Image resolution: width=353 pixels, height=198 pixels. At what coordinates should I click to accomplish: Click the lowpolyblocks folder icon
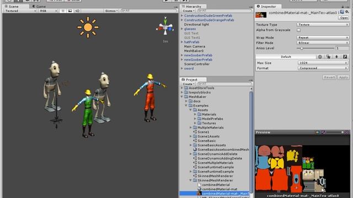tap(186, 92)
